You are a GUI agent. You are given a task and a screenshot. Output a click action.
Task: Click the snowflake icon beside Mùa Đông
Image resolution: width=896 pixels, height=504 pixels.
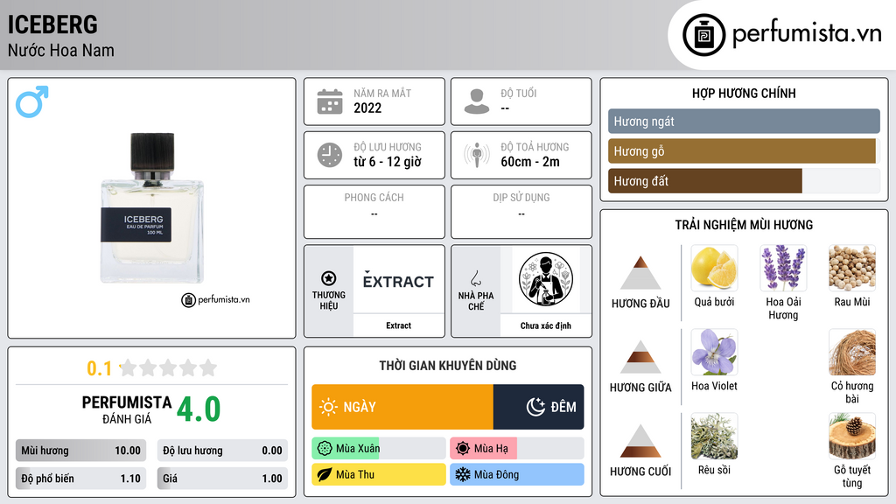click(463, 475)
